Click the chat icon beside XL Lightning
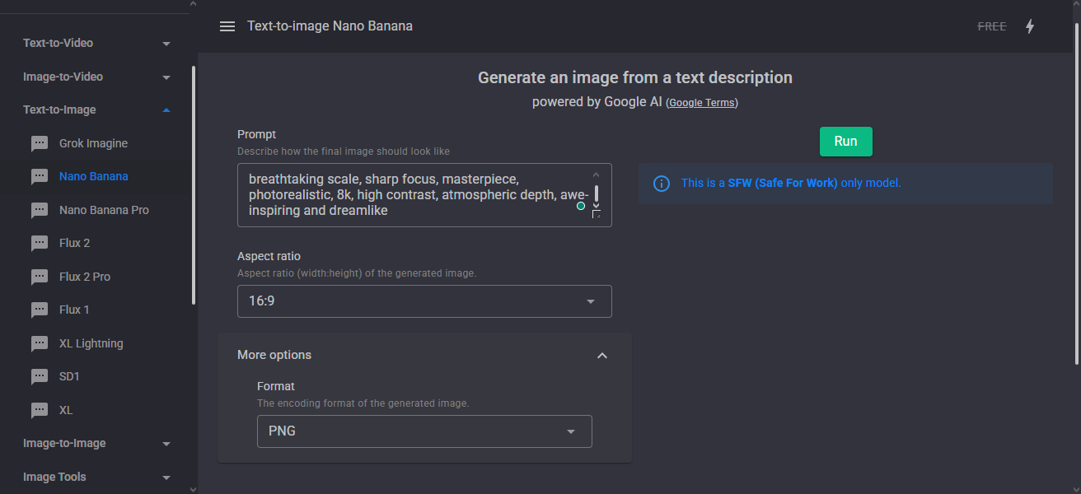 coord(40,344)
